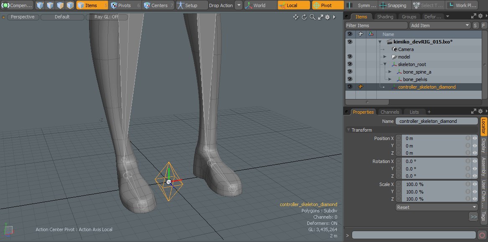
Task: Switch to the Groups tab
Action: [409, 17]
